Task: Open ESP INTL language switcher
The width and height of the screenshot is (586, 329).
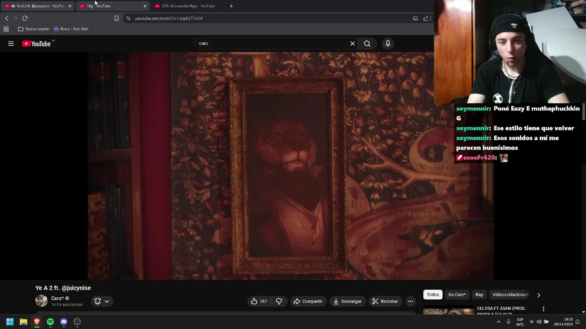Action: pyautogui.click(x=520, y=322)
